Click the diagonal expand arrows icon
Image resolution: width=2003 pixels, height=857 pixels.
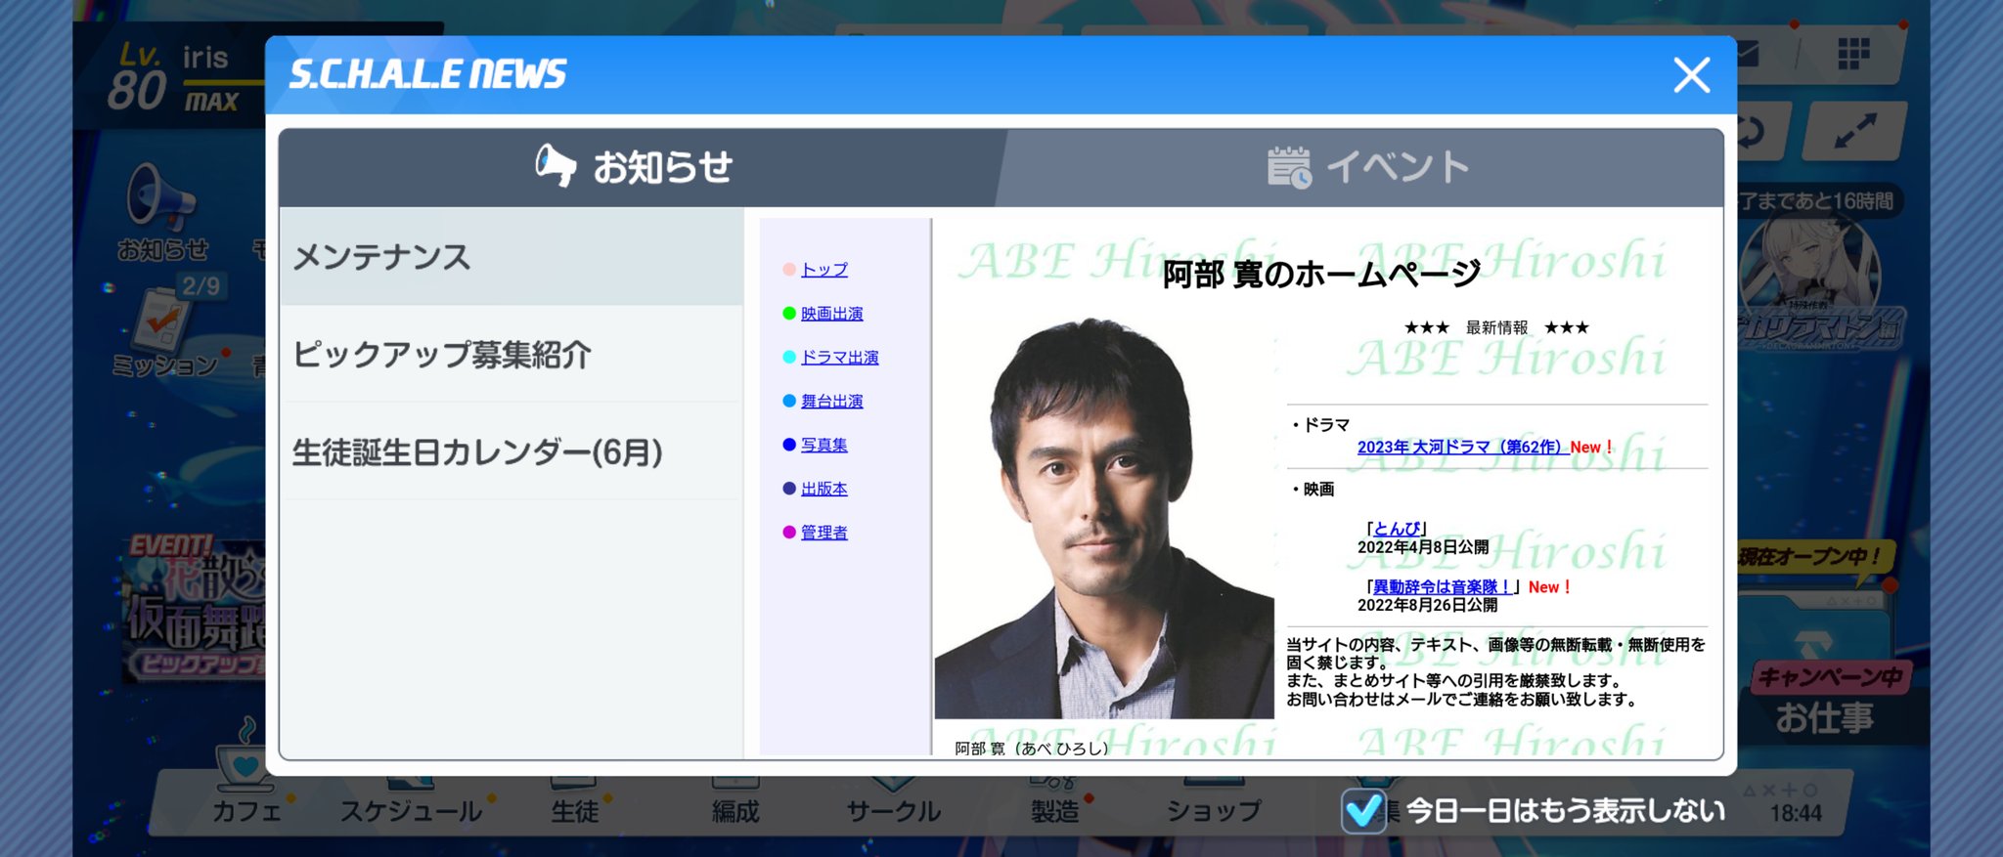tap(1854, 130)
